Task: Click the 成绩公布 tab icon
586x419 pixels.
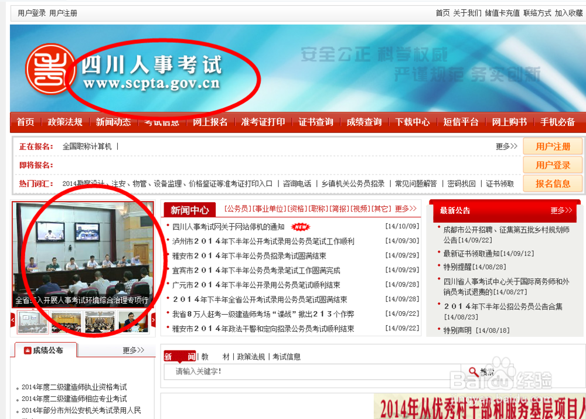Action: click(x=28, y=350)
